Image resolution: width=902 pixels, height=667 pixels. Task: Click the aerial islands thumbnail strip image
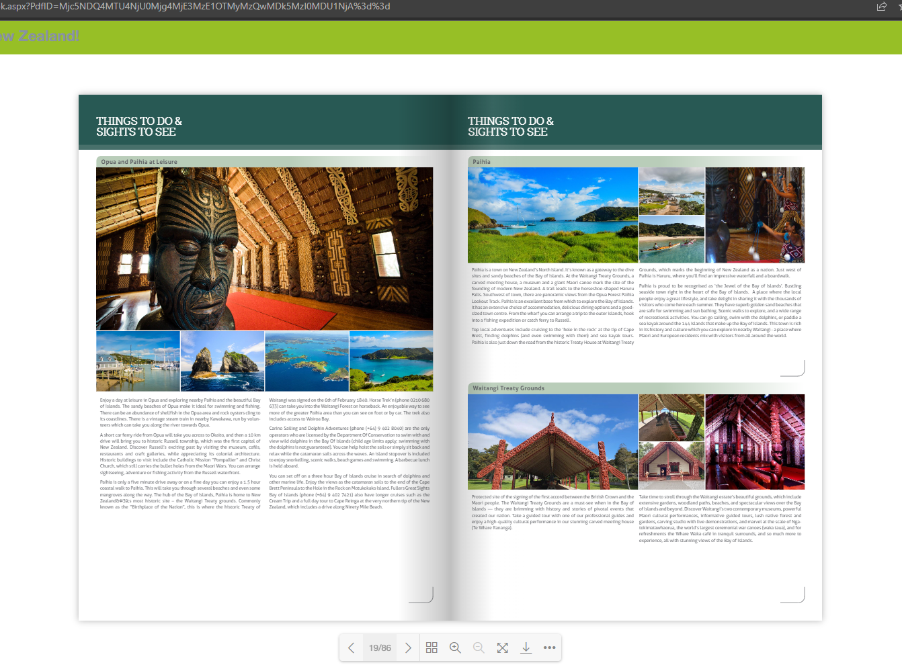(x=306, y=361)
